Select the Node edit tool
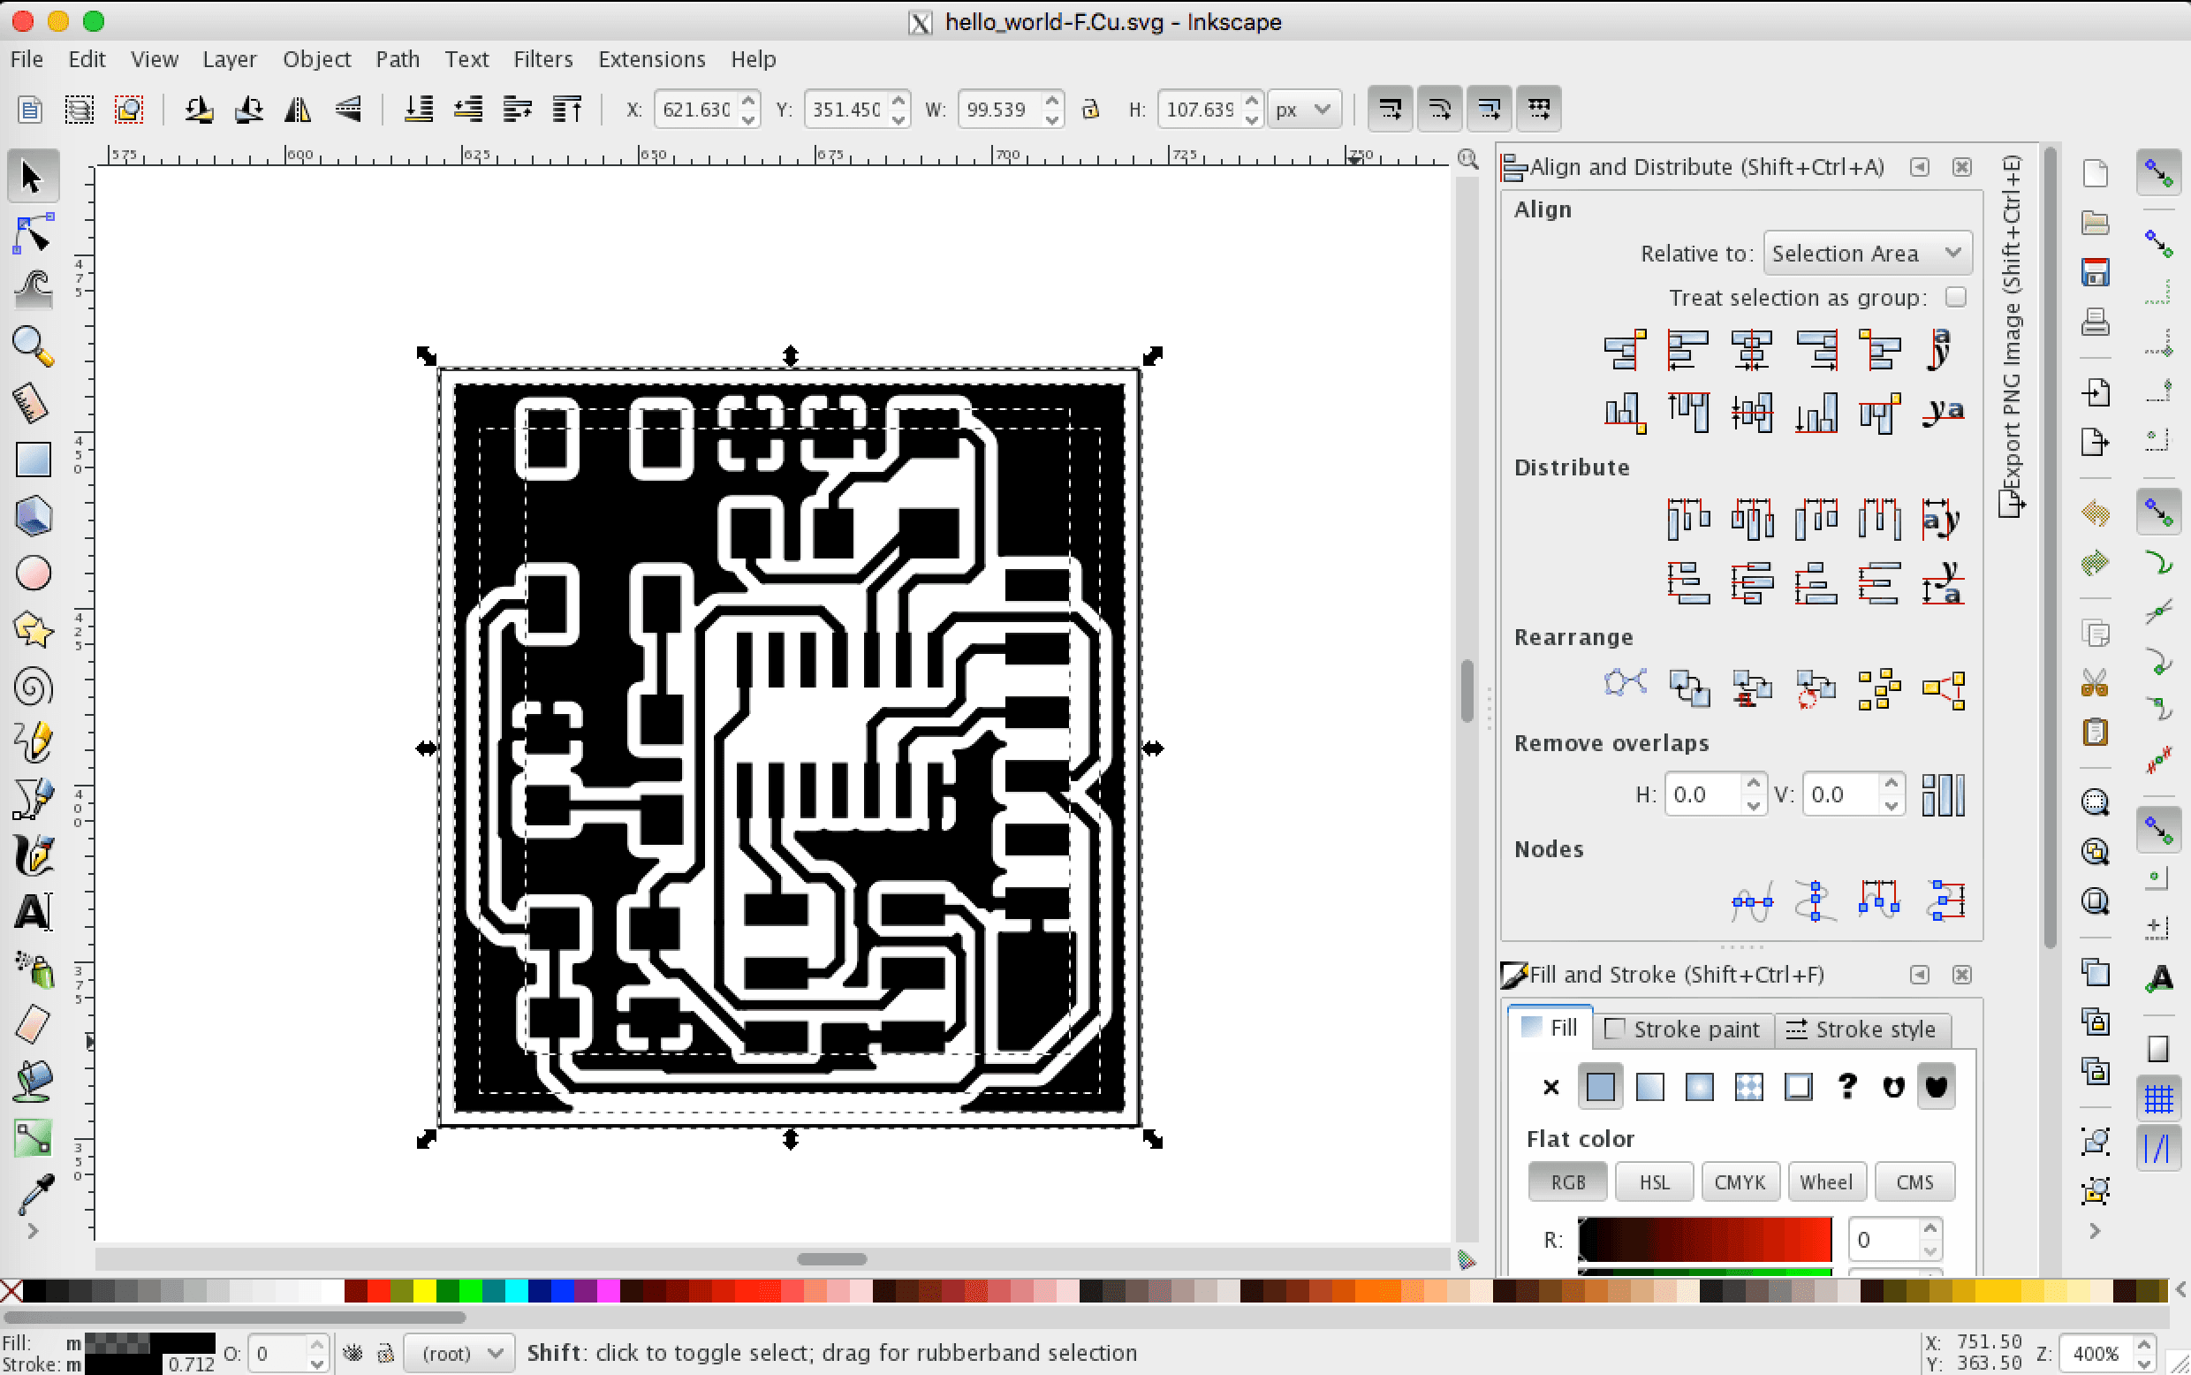This screenshot has height=1375, width=2191. (x=33, y=235)
